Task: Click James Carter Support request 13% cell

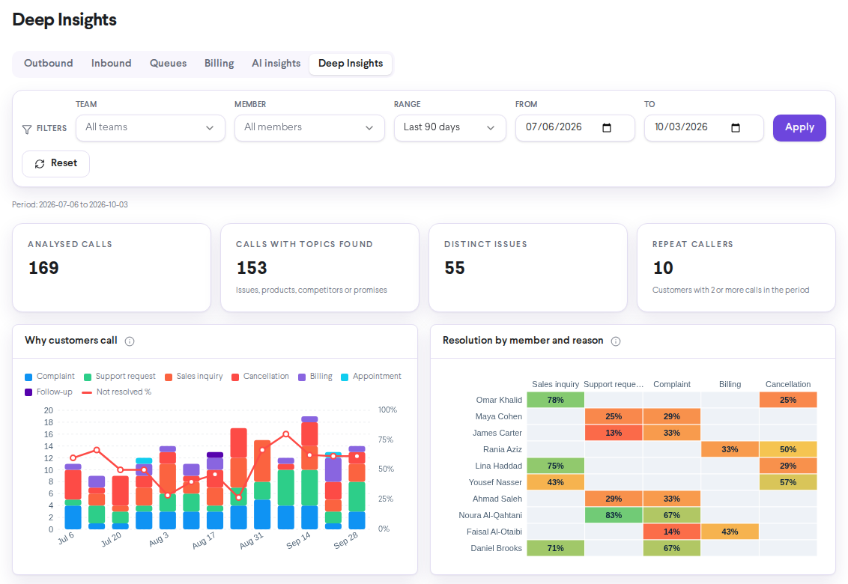Action: coord(614,433)
